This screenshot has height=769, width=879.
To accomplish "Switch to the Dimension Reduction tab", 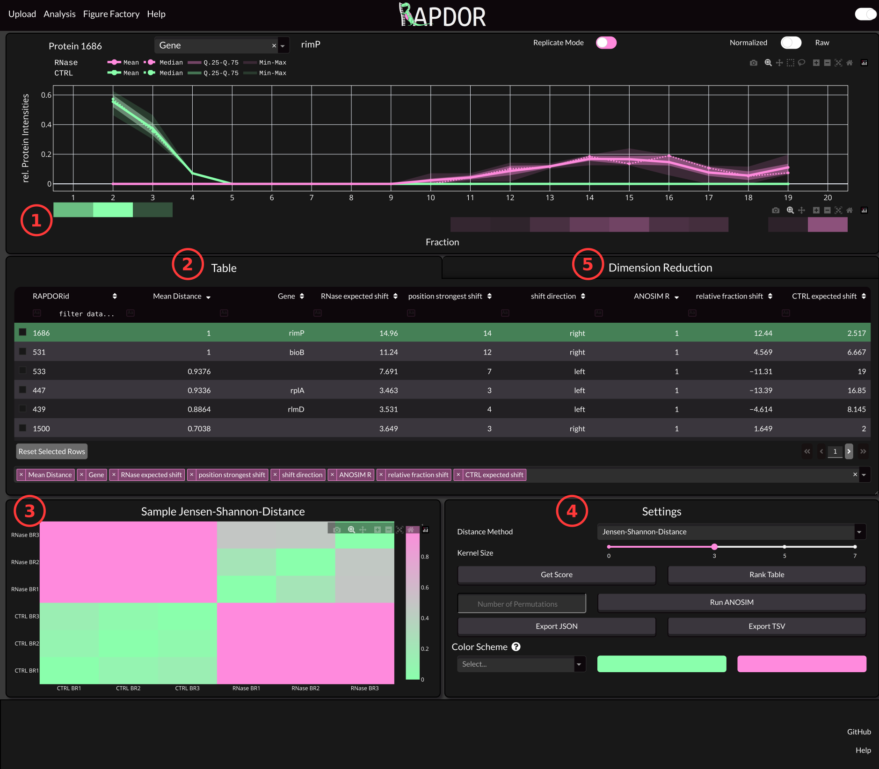I will tap(660, 268).
